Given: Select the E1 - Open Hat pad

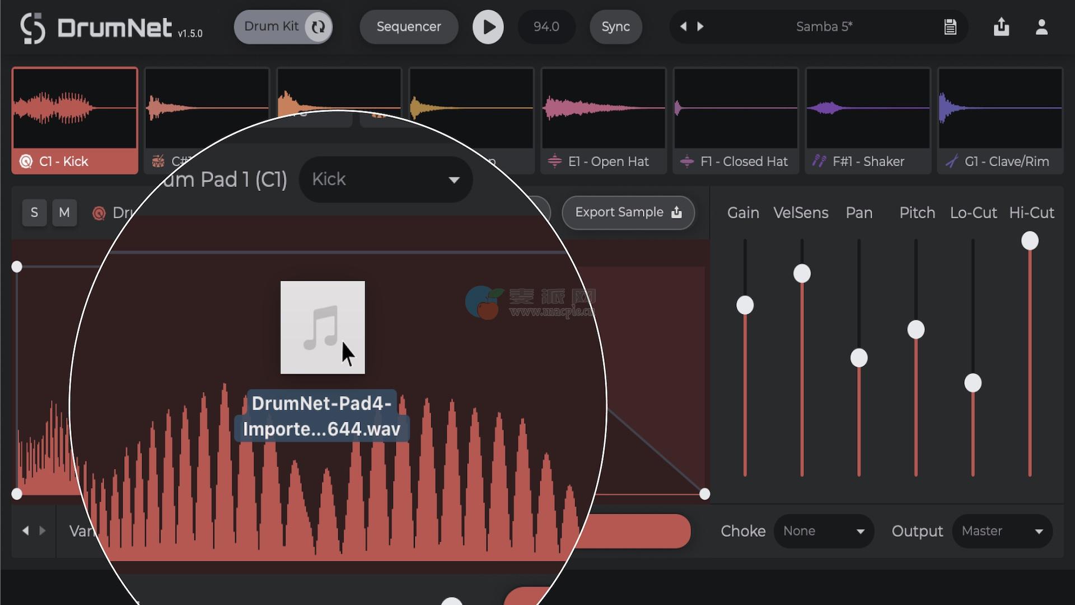Looking at the screenshot, I should point(604,120).
